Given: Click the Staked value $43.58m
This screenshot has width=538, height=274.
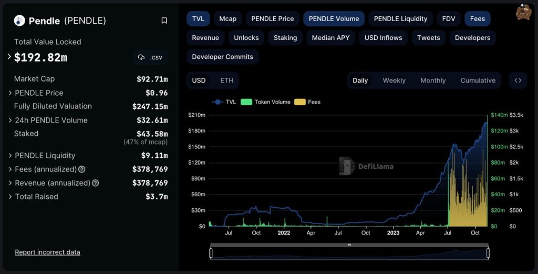Looking at the screenshot, I should pyautogui.click(x=152, y=134).
